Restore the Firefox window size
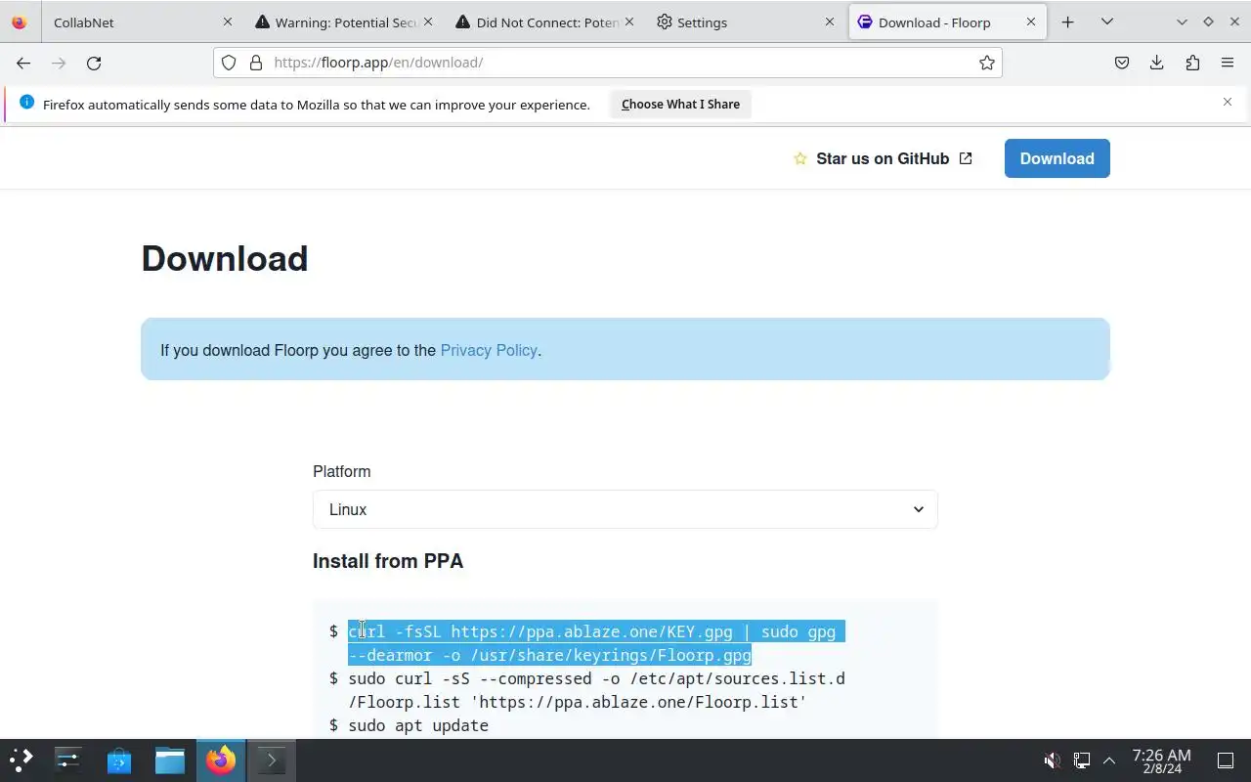The image size is (1251, 782). (1208, 22)
